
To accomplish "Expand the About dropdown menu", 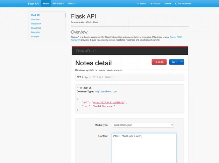I will tap(72, 4).
